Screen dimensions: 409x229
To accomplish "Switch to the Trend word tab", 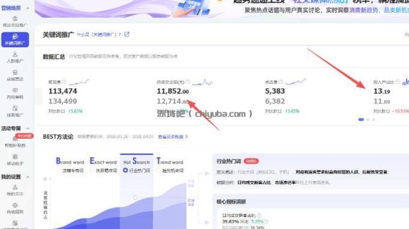I will point(170,161).
